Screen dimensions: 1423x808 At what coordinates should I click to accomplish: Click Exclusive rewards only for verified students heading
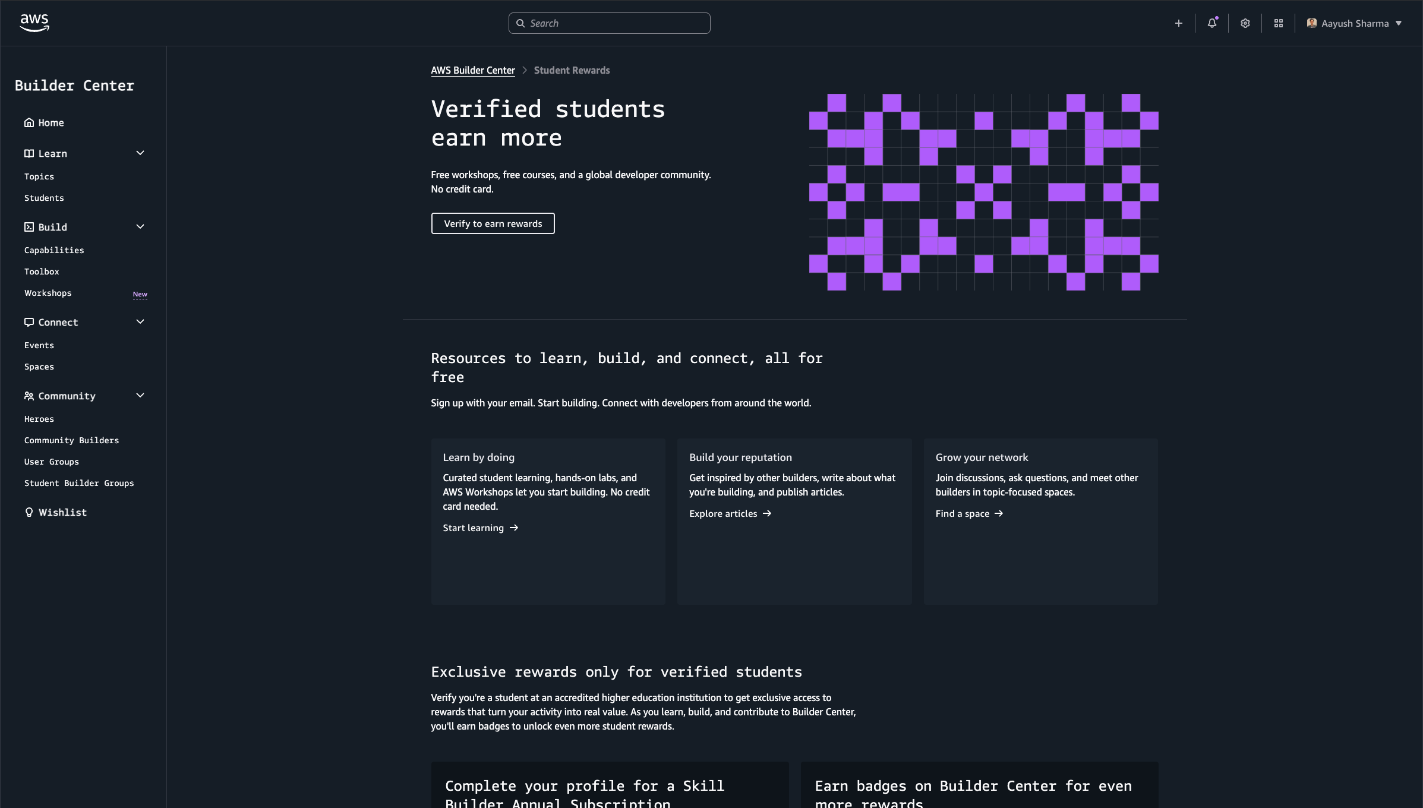[x=616, y=672]
